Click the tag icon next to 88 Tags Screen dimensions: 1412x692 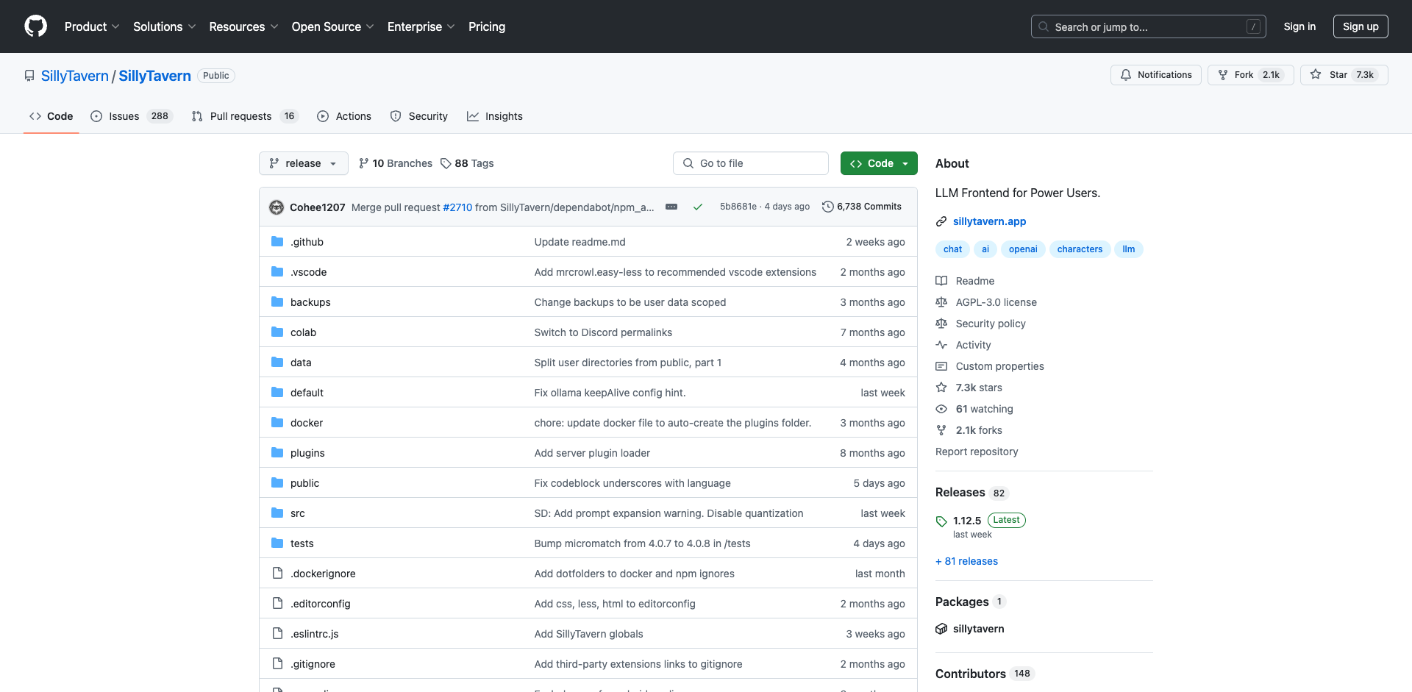(x=446, y=163)
